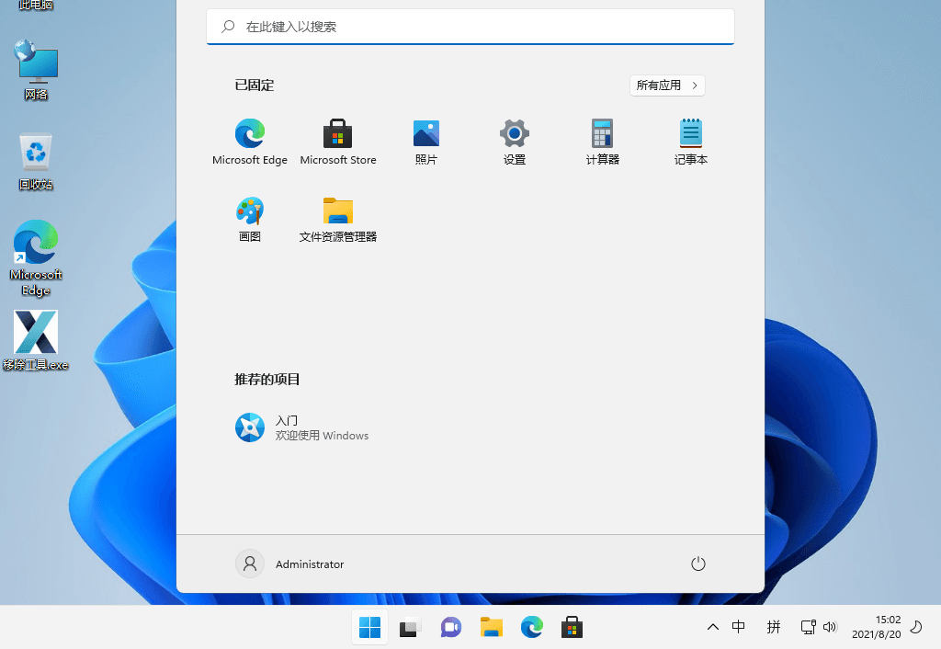
Task: Launch Microsoft Store from pinned apps
Action: click(338, 142)
